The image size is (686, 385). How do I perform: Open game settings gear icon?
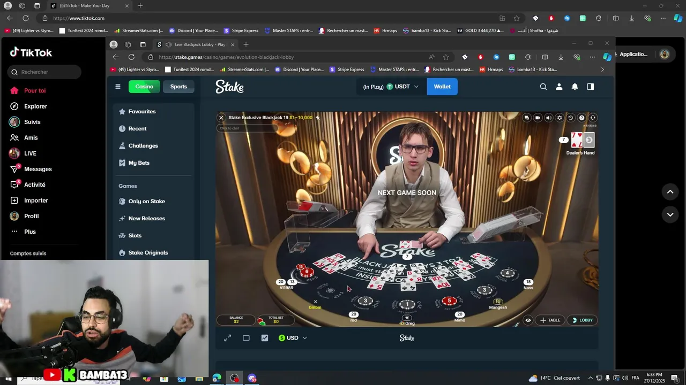click(560, 118)
